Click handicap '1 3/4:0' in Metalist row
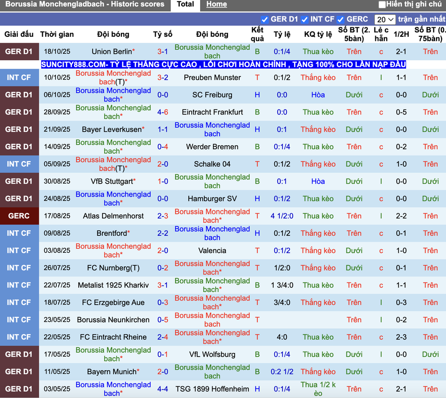Viewport: 446px width, 398px height. click(x=282, y=286)
